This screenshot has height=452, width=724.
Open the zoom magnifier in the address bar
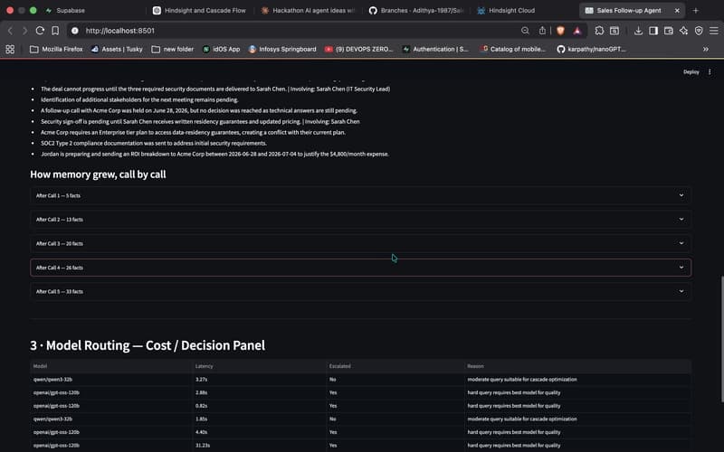pyautogui.click(x=525, y=31)
